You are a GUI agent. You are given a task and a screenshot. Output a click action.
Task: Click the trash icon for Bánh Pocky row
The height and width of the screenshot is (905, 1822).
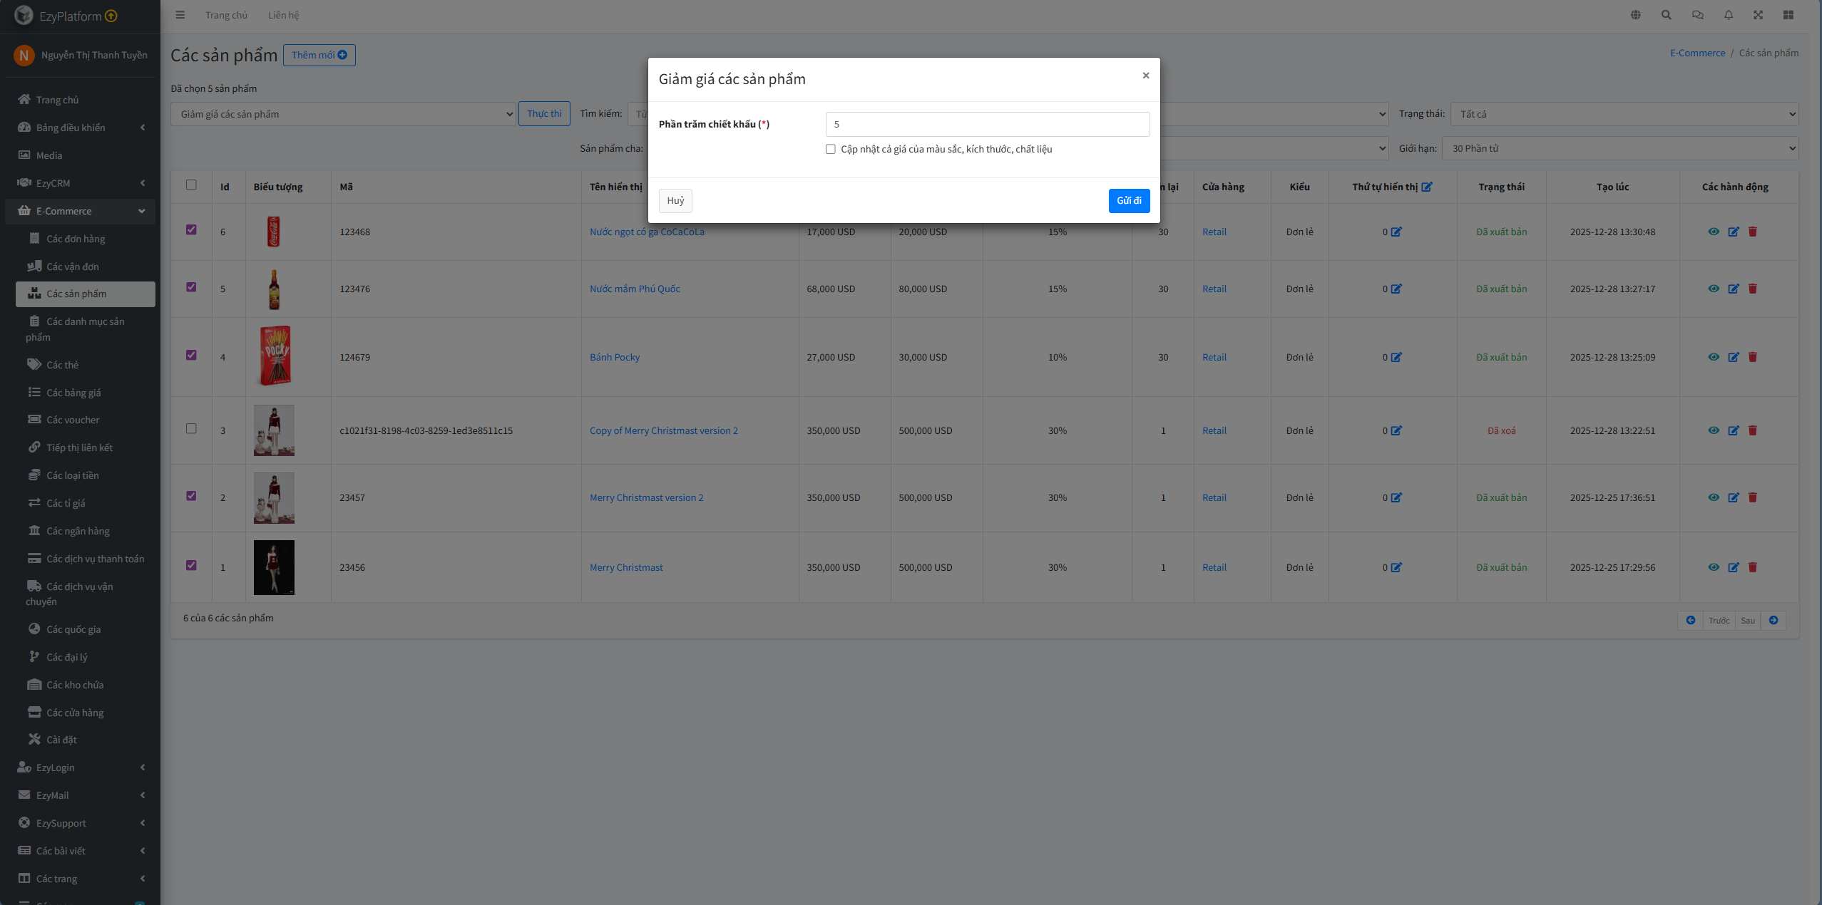pos(1752,357)
